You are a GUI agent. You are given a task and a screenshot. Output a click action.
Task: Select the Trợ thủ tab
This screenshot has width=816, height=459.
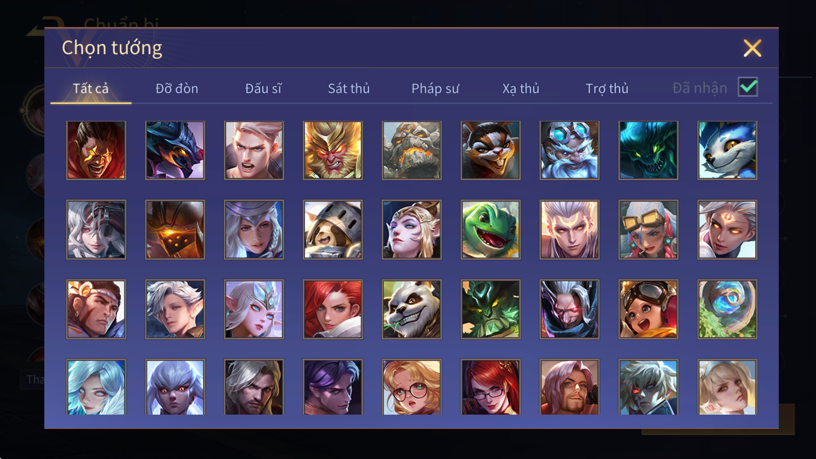tap(607, 89)
